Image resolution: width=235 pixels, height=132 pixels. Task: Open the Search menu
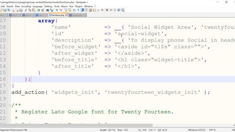tap(10, 6)
